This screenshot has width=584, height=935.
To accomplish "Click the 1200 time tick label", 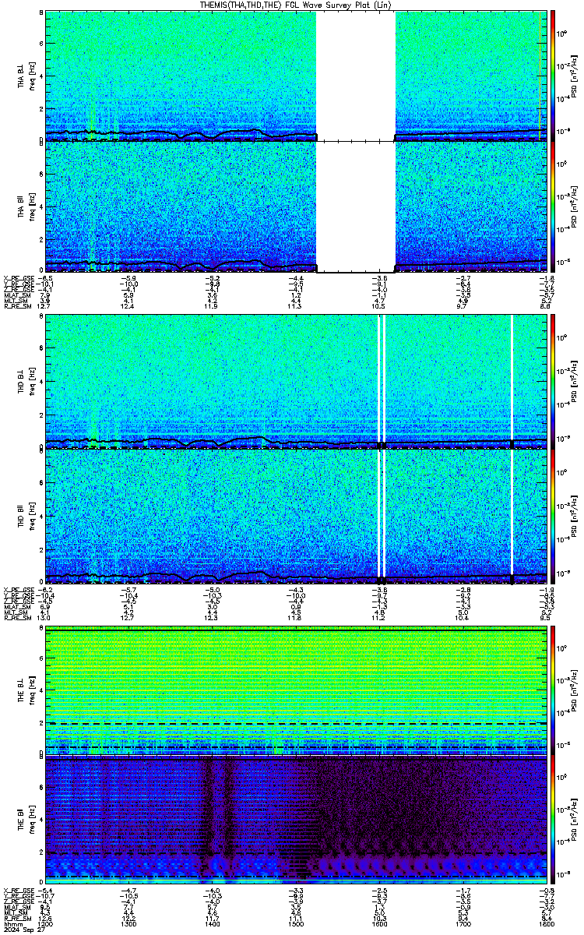I will click(45, 924).
